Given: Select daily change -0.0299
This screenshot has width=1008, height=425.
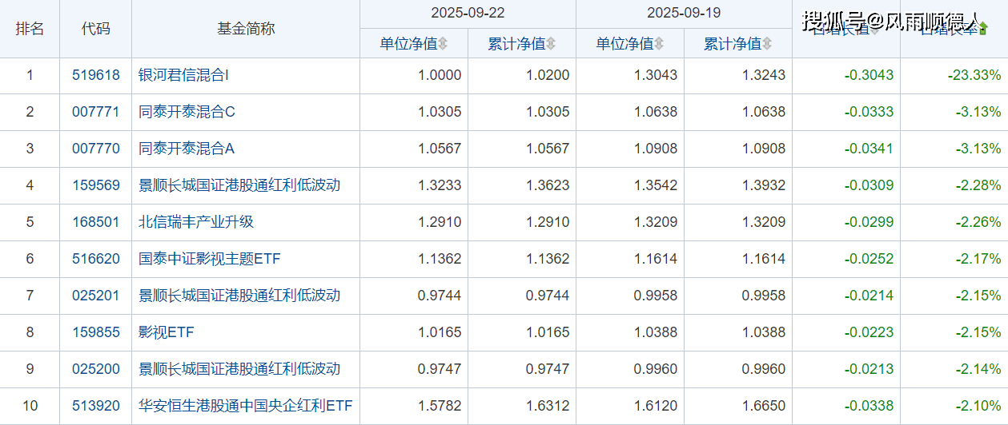Looking at the screenshot, I should click(x=869, y=222).
